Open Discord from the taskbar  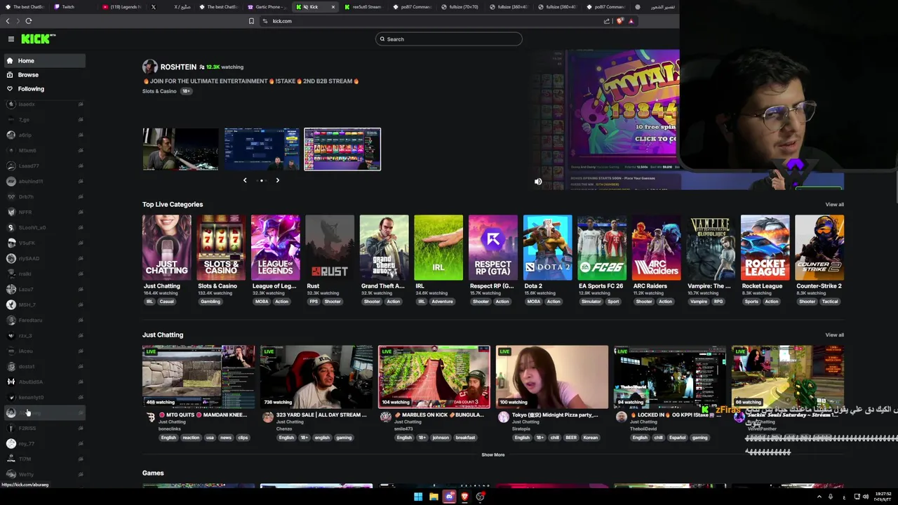point(449,497)
